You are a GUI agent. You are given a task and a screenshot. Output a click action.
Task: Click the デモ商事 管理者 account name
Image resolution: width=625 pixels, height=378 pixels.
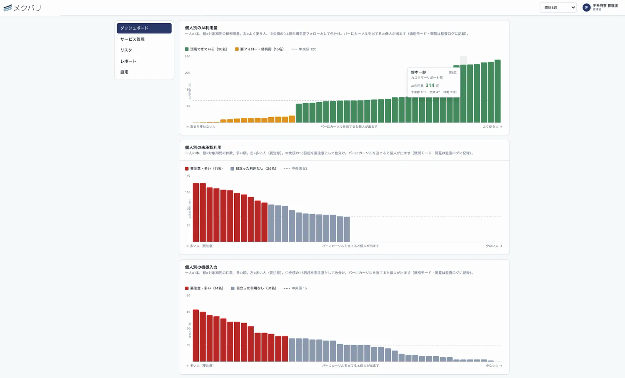(605, 6)
